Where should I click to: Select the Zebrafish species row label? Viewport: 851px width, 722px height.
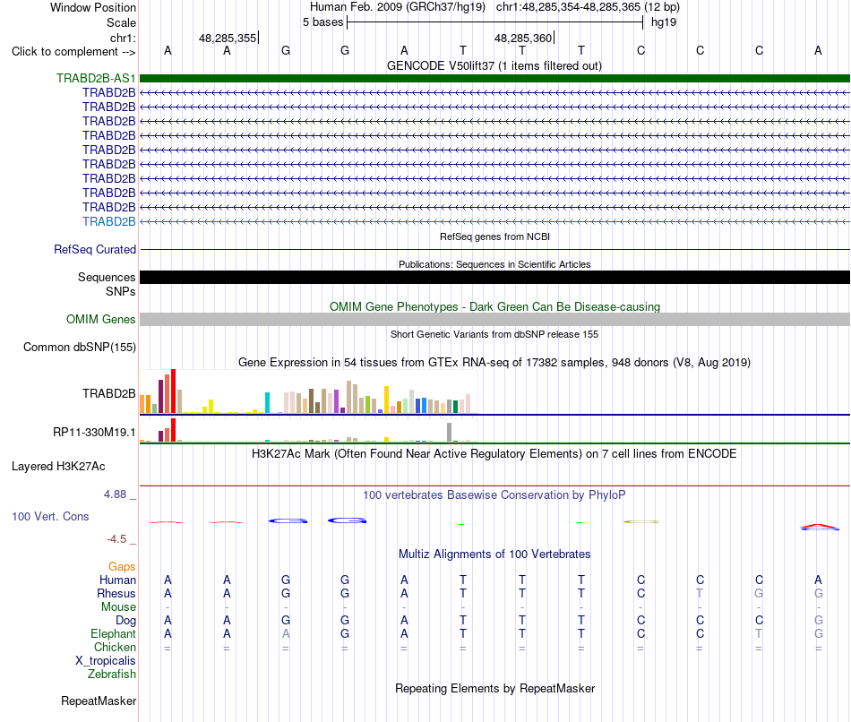(x=112, y=674)
